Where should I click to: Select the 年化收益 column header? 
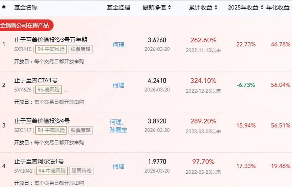click(278, 7)
